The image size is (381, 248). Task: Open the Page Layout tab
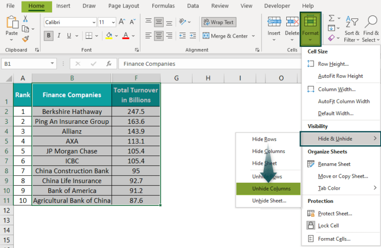[124, 6]
